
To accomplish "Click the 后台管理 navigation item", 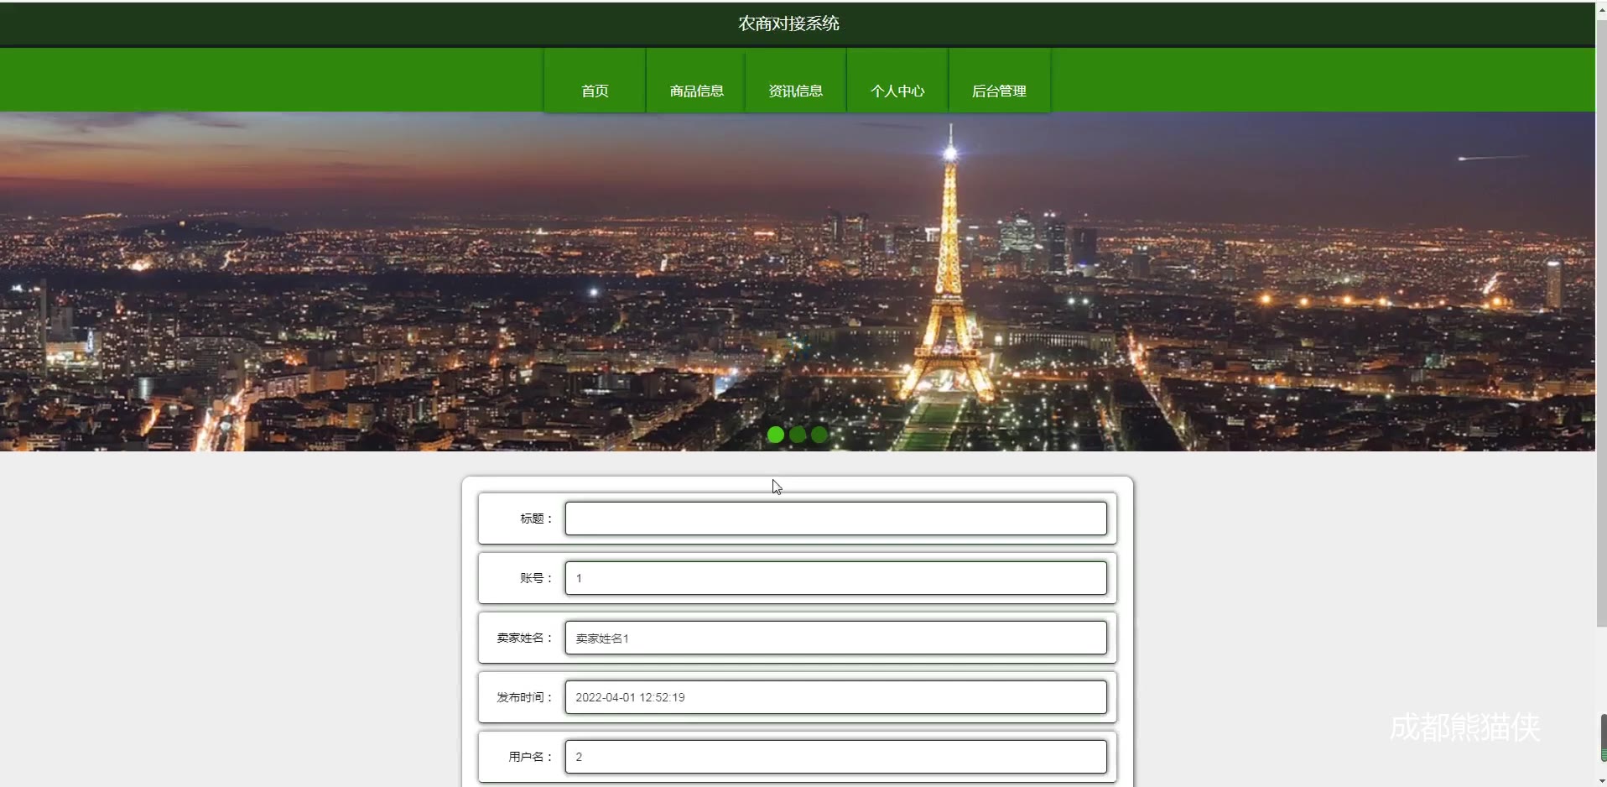I will 999,81.
